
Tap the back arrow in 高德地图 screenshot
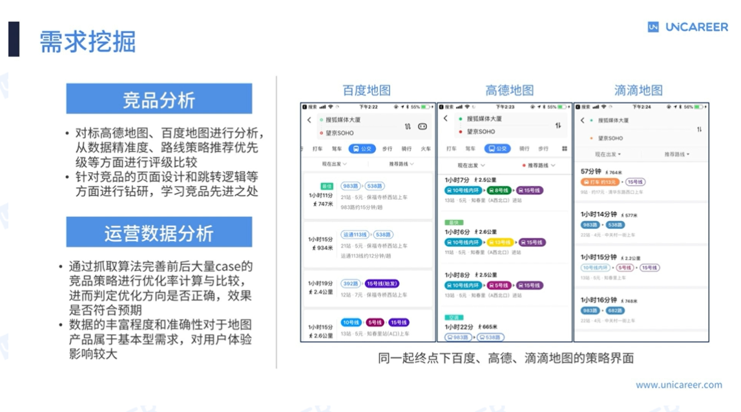click(x=445, y=119)
